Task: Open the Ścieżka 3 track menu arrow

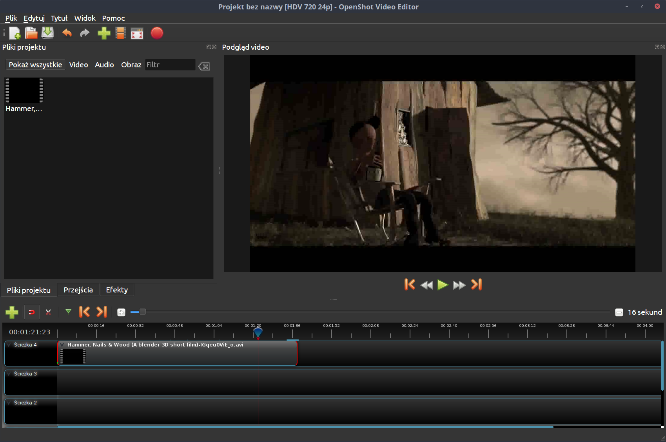Action: [9, 374]
